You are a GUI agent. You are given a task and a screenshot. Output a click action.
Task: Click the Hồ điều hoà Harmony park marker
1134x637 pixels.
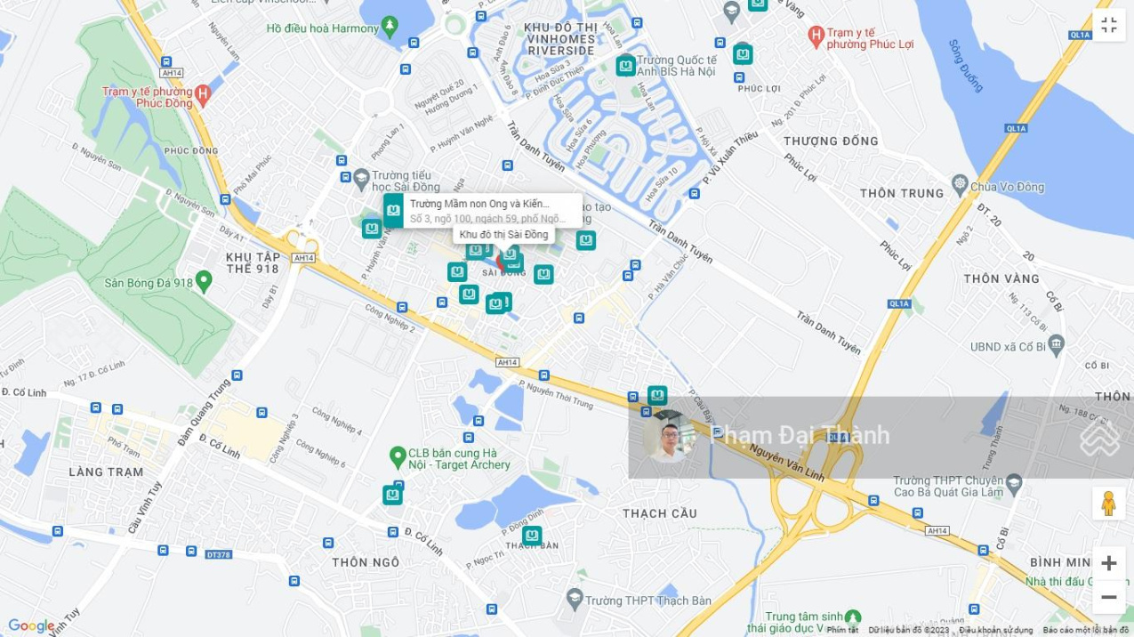click(389, 28)
